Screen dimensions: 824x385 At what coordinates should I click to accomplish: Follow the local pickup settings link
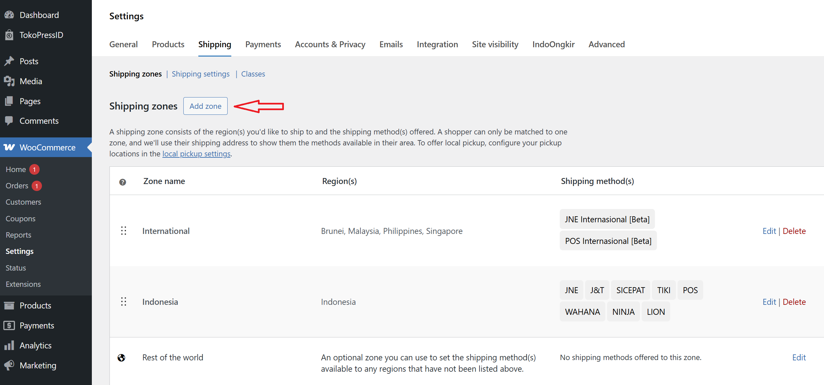pyautogui.click(x=196, y=154)
